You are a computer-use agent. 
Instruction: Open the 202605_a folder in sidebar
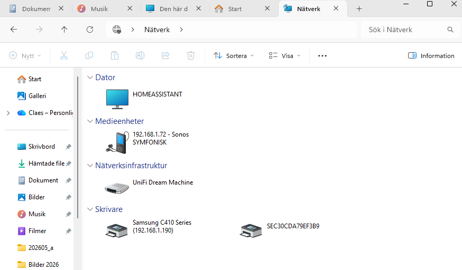tap(41, 248)
